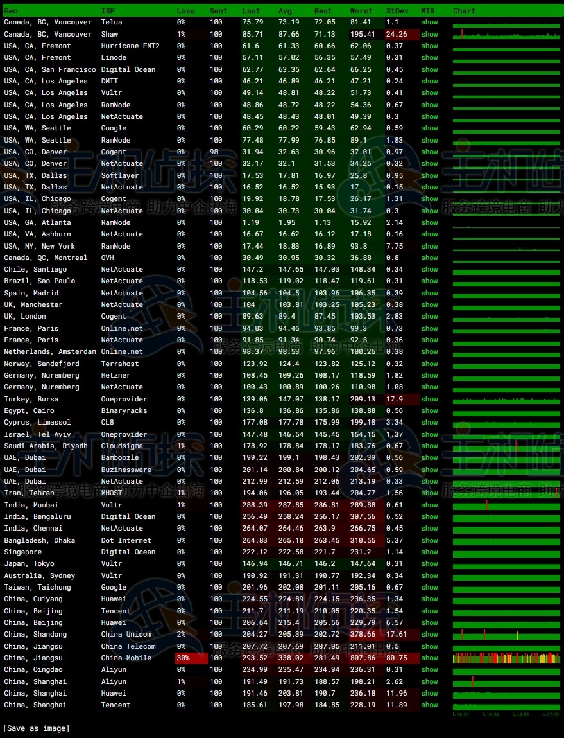Click the Chart column header
Image resolution: width=564 pixels, height=738 pixels.
[464, 11]
